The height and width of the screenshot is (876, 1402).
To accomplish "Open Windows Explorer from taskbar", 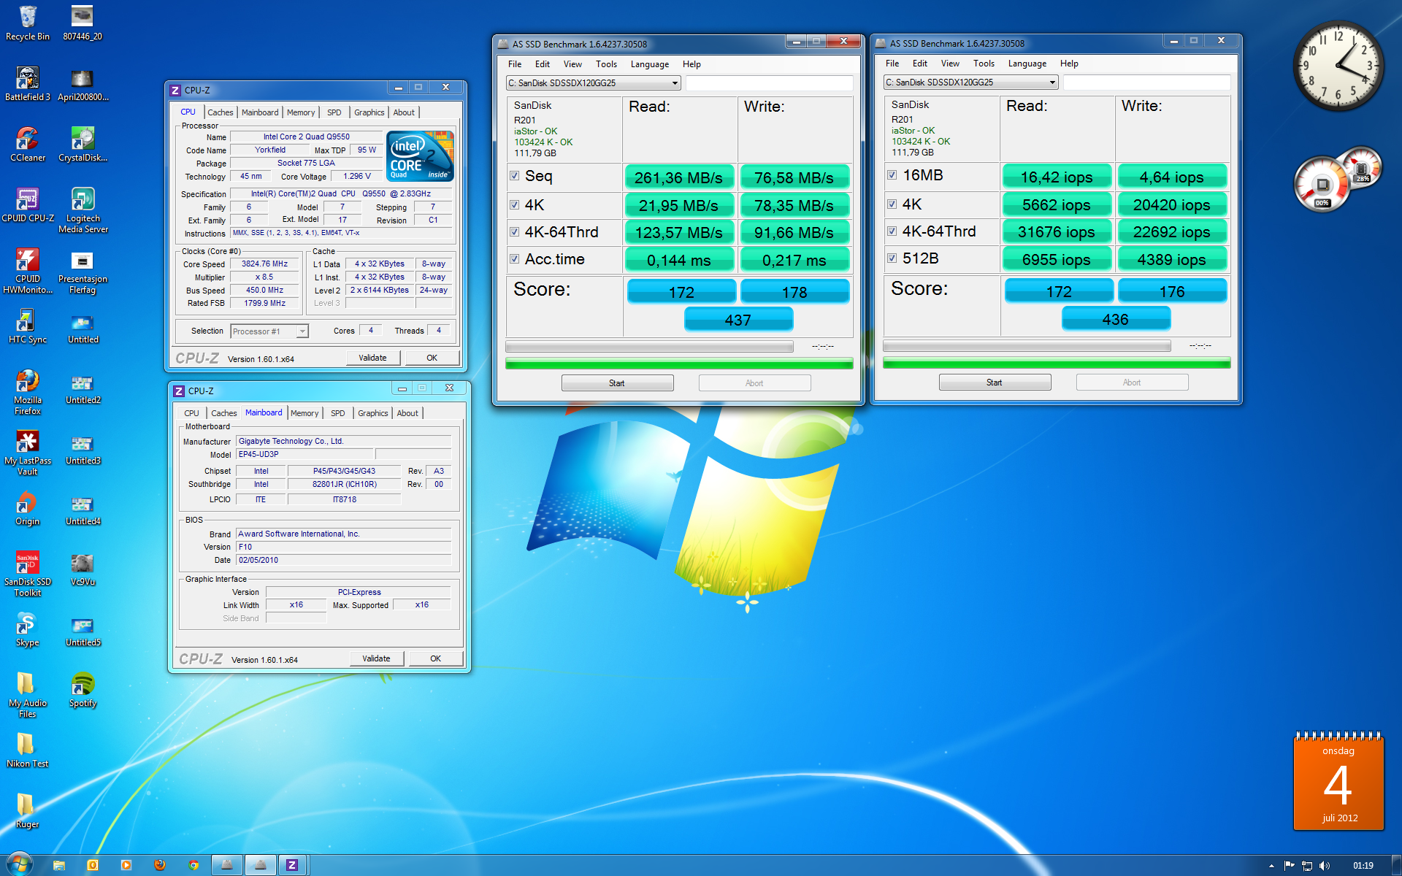I will pos(60,865).
